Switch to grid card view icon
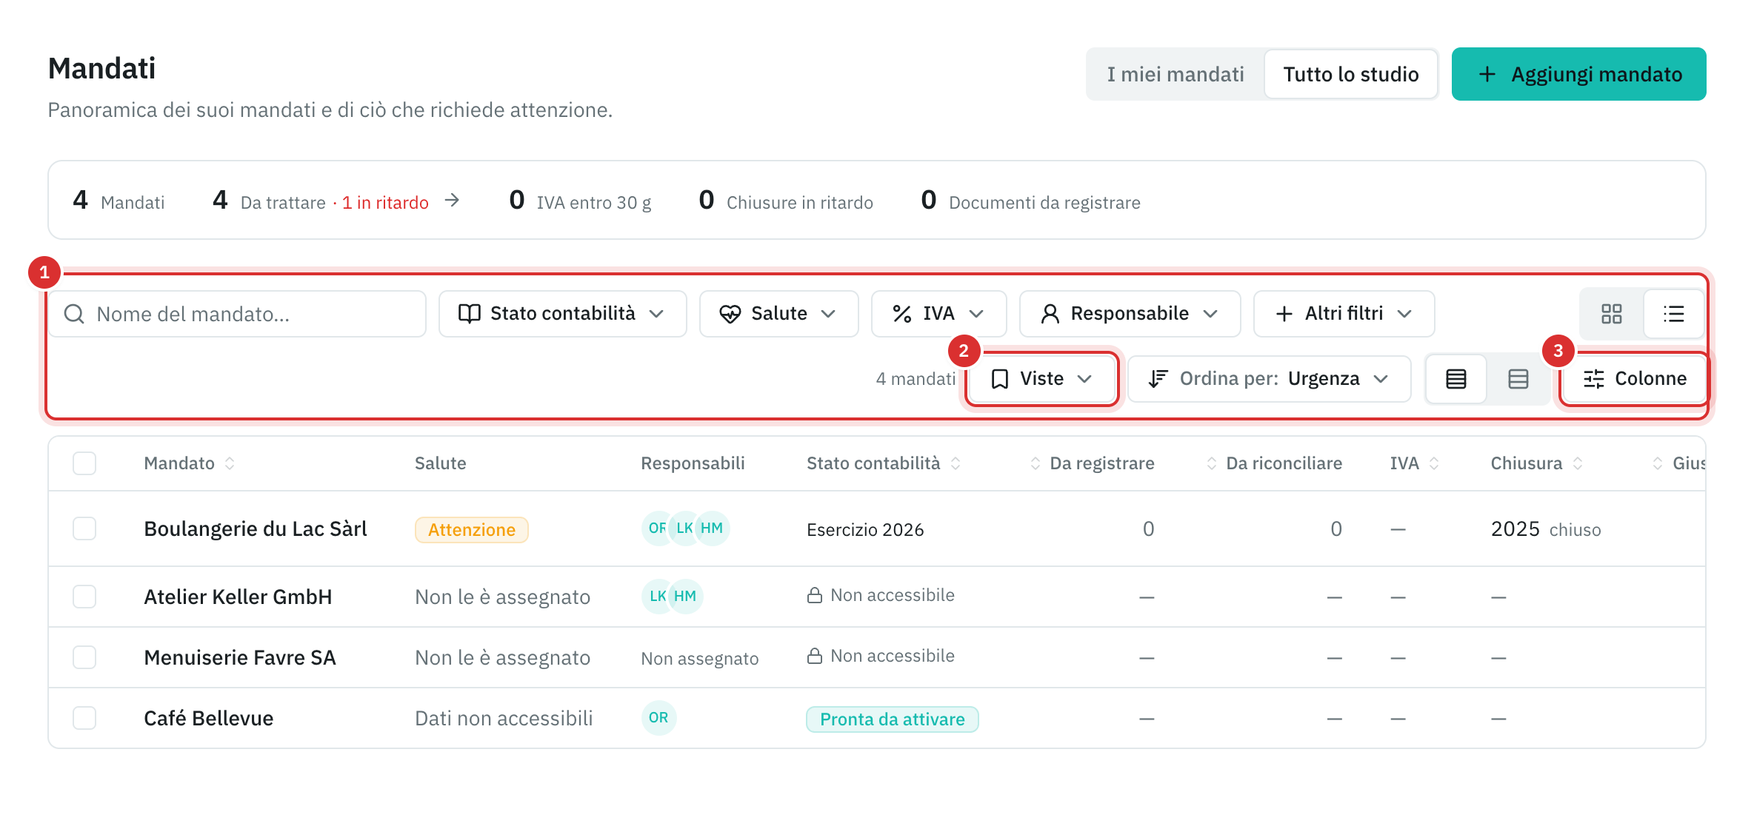 tap(1611, 314)
